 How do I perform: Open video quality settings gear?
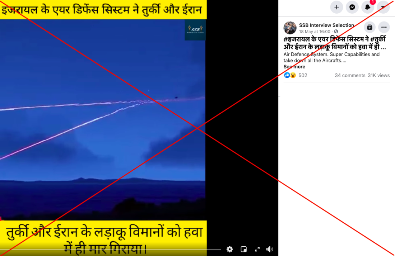click(230, 249)
